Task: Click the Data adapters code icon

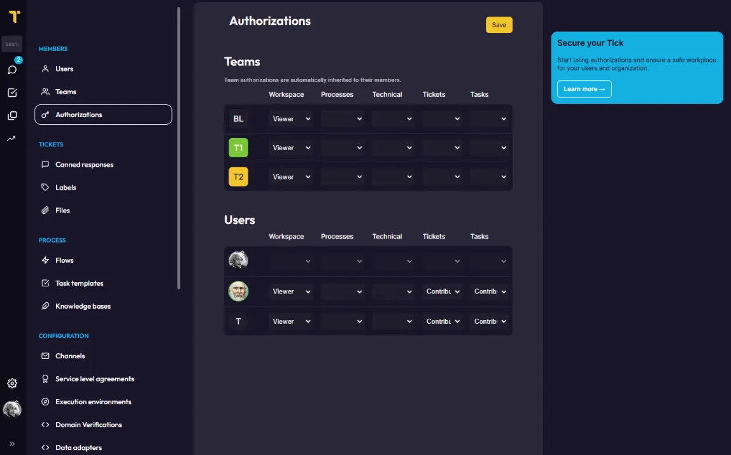Action: point(45,447)
